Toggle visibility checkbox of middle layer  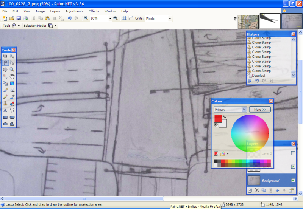tap(293, 167)
